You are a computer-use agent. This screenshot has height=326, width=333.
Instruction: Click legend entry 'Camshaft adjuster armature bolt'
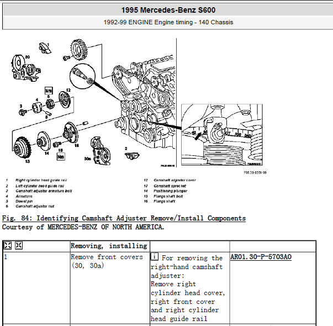44,191
